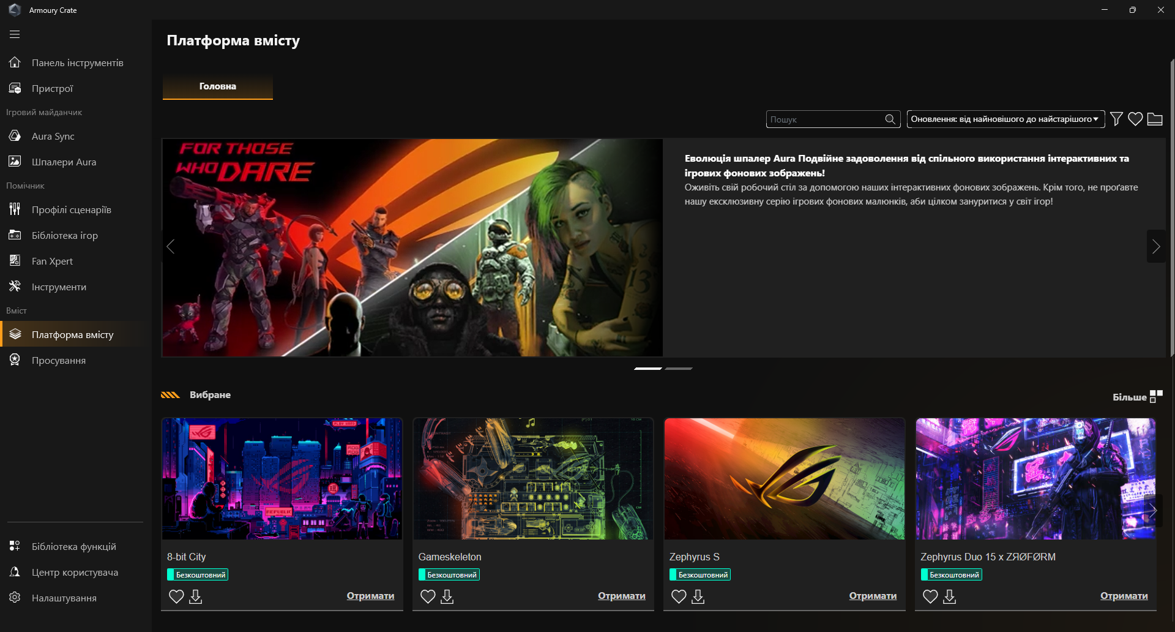Click Отримати for Zephyrus Duo 15
Screen dimensions: 1175x632
click(1124, 596)
